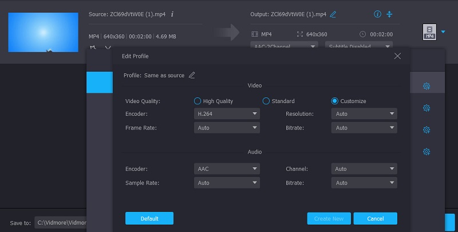Open the AAC audio encoder dropdown

227,170
